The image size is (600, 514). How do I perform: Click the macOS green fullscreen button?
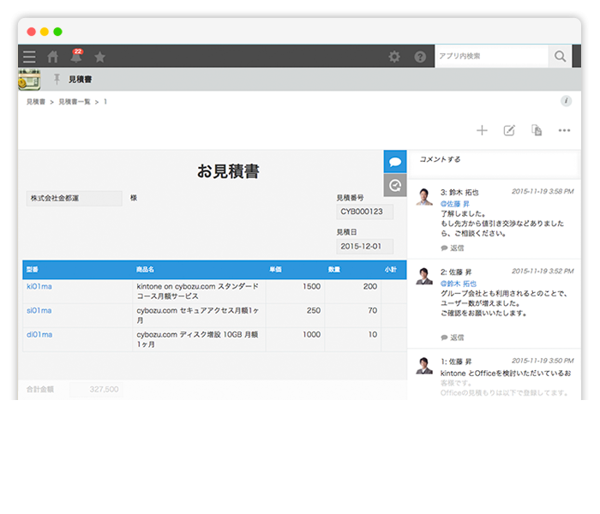(57, 32)
